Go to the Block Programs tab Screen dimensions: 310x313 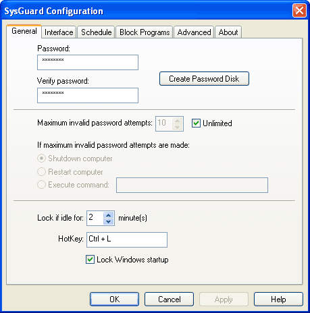click(x=145, y=32)
